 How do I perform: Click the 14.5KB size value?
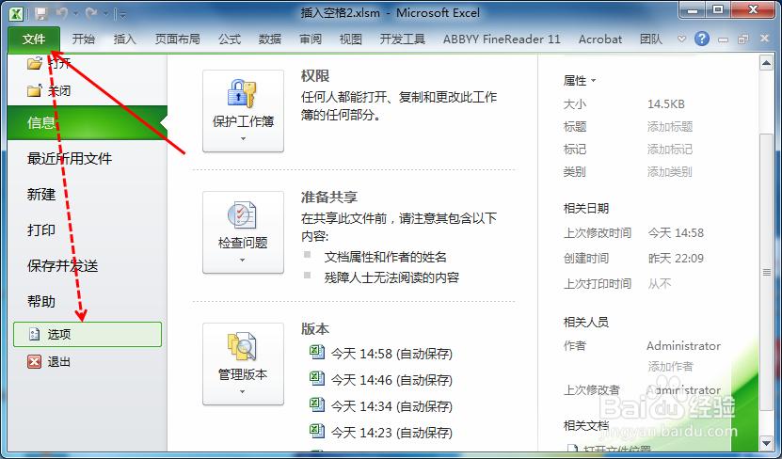point(666,104)
